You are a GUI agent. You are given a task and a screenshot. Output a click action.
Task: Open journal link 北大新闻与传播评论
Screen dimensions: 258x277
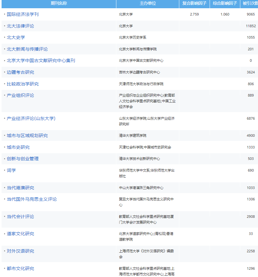pyautogui.click(x=27, y=49)
